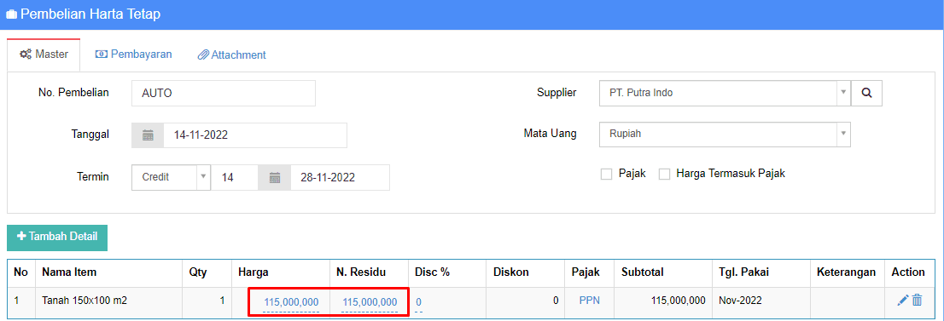The image size is (944, 321).
Task: Click the Disc % value 0
Action: tap(418, 301)
